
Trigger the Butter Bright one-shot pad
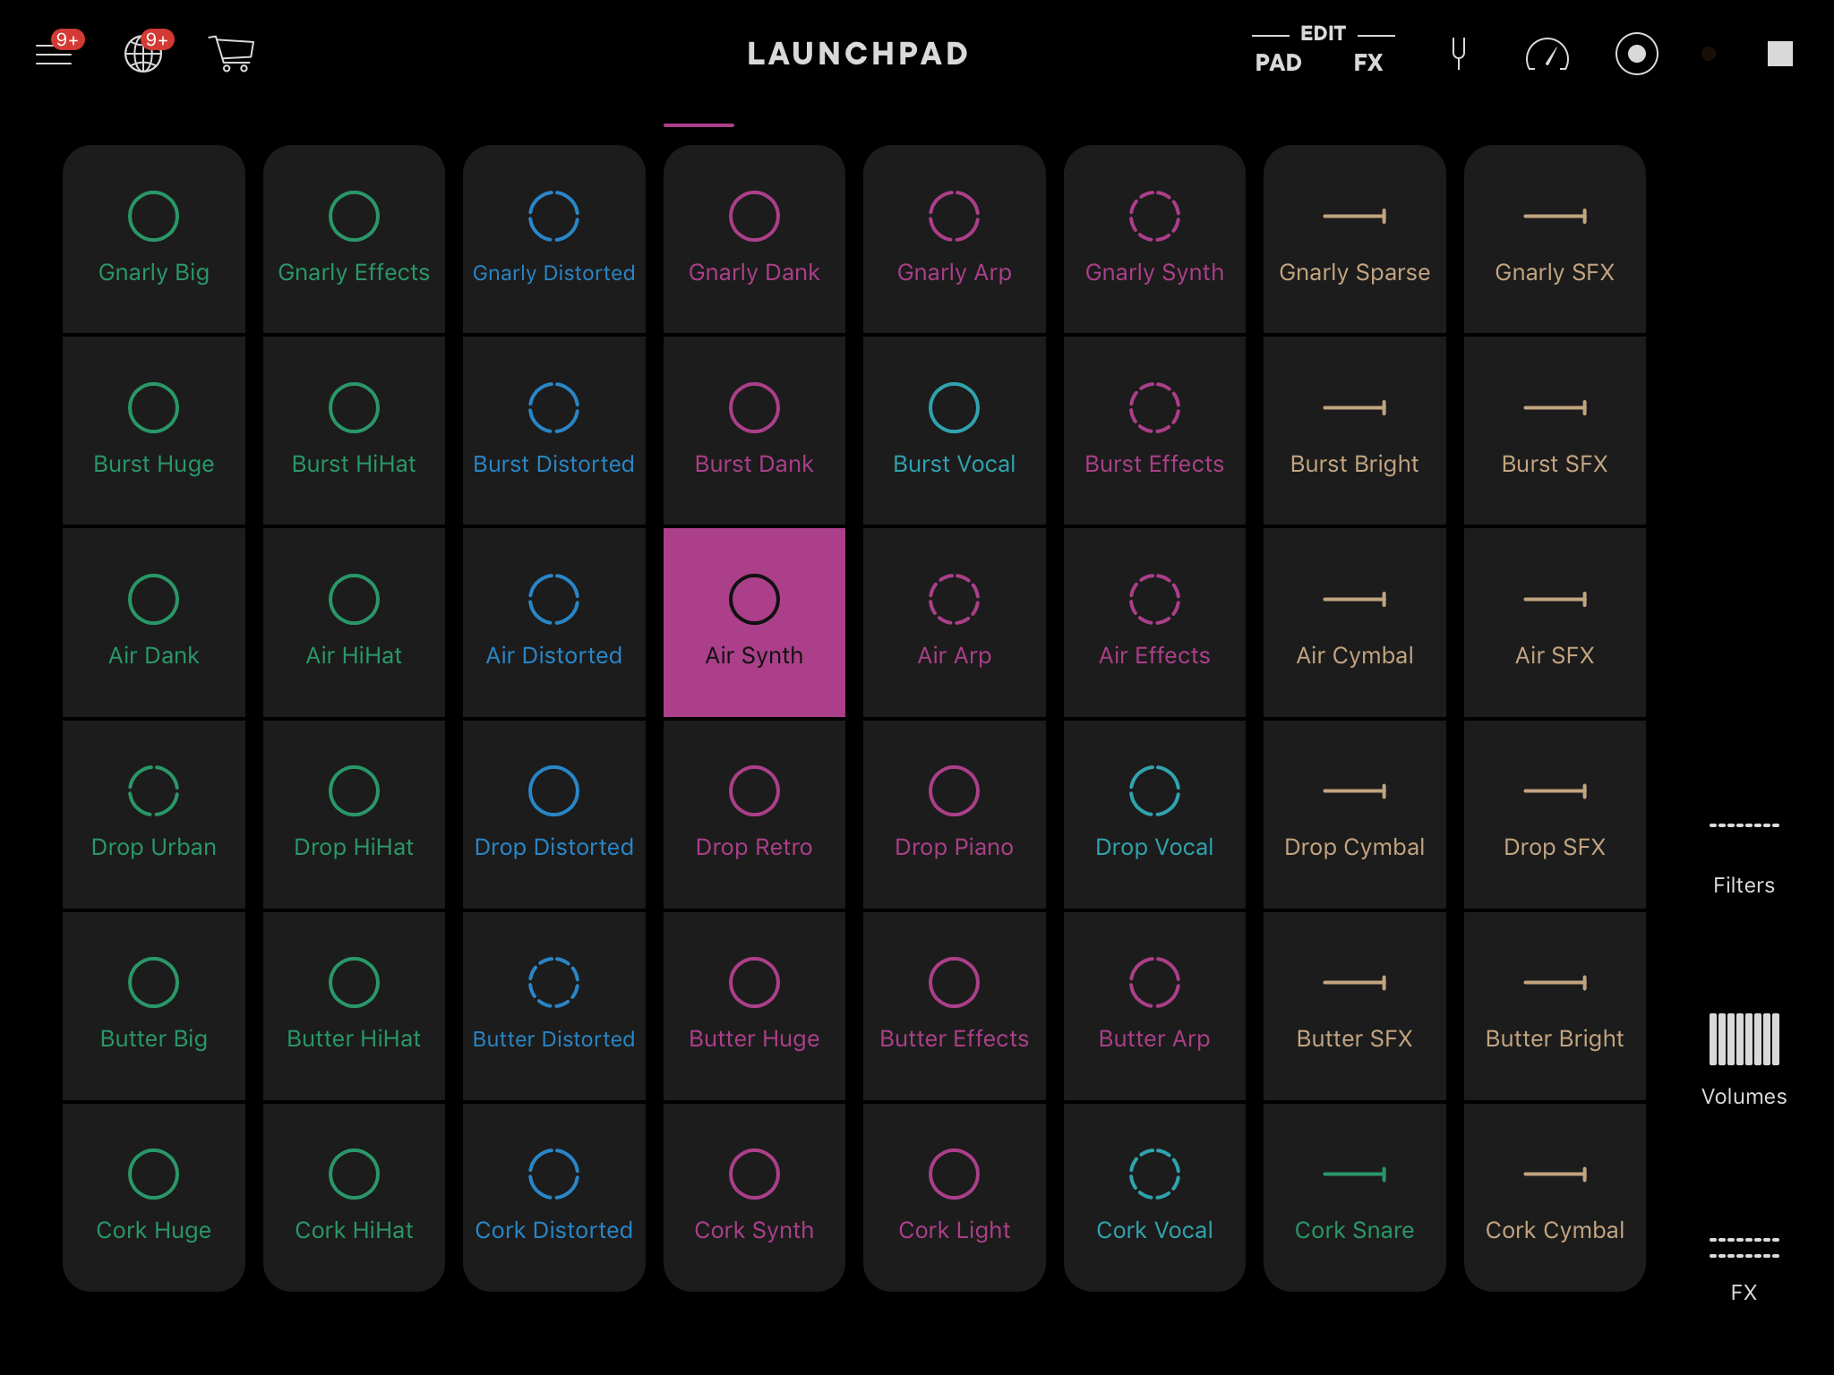pos(1554,1006)
